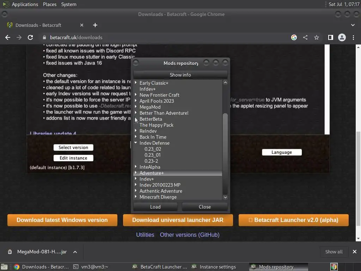Open Applications menu
361x271 pixels.
tap(25, 4)
